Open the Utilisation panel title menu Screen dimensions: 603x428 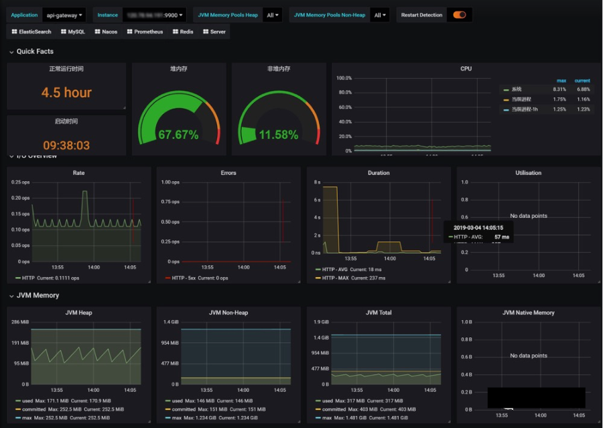[x=529, y=173]
